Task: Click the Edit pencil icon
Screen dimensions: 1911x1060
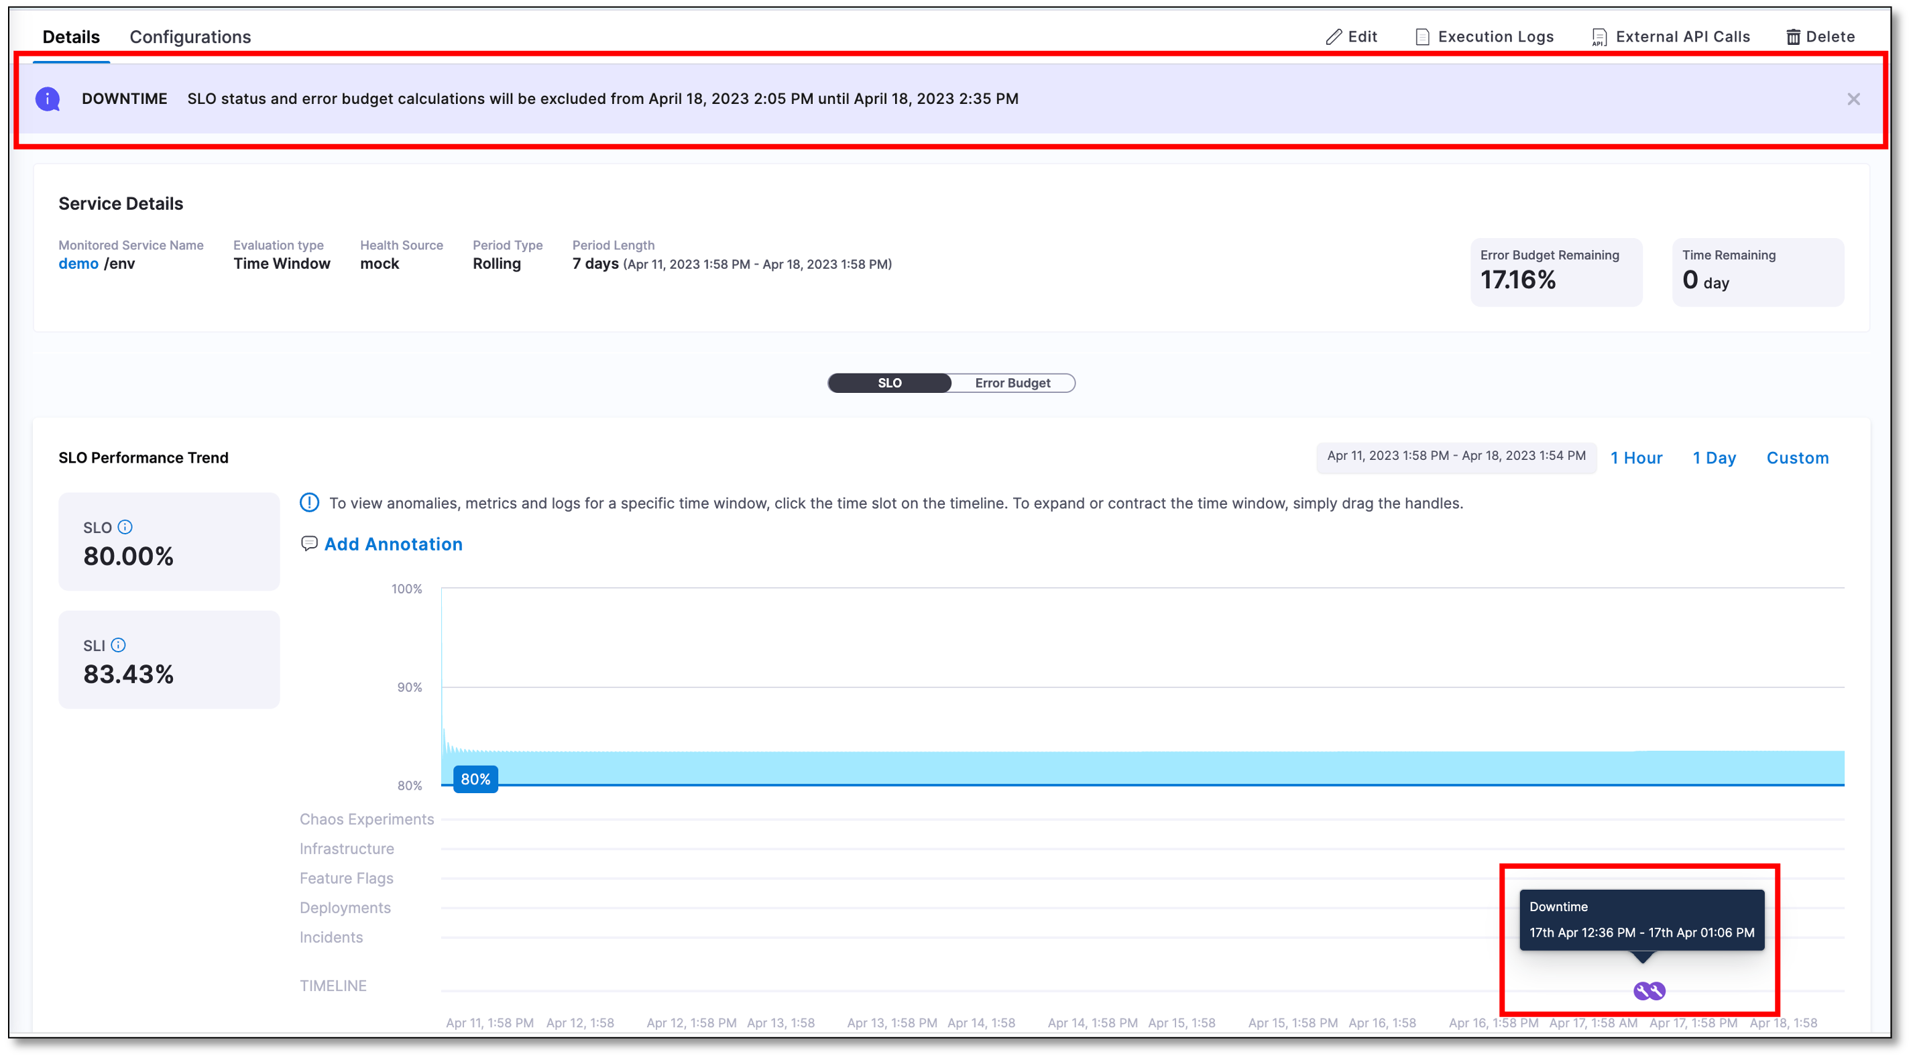Action: click(x=1333, y=37)
